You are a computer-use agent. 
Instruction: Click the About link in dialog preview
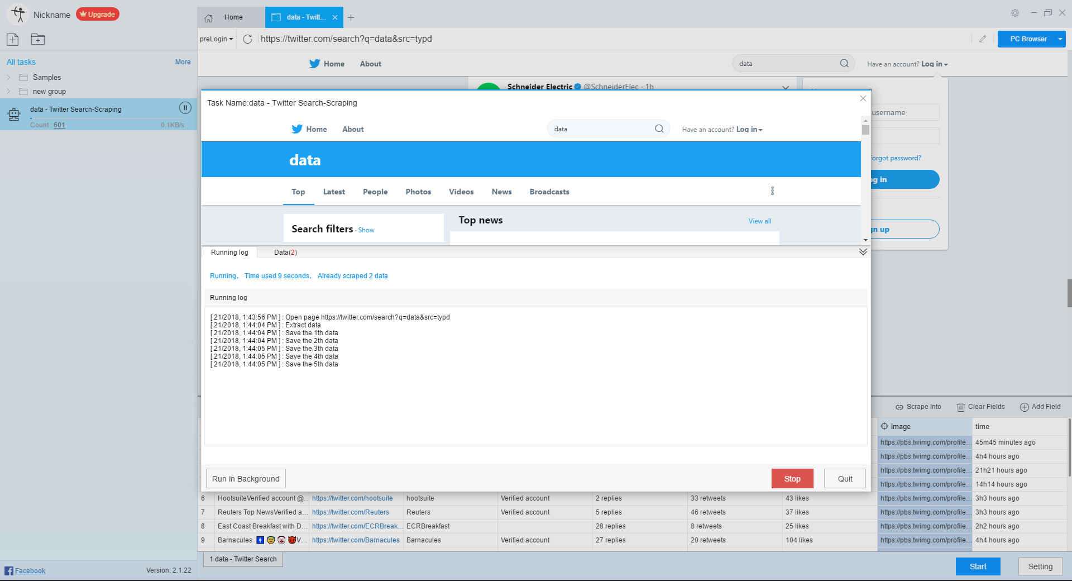[x=353, y=129]
